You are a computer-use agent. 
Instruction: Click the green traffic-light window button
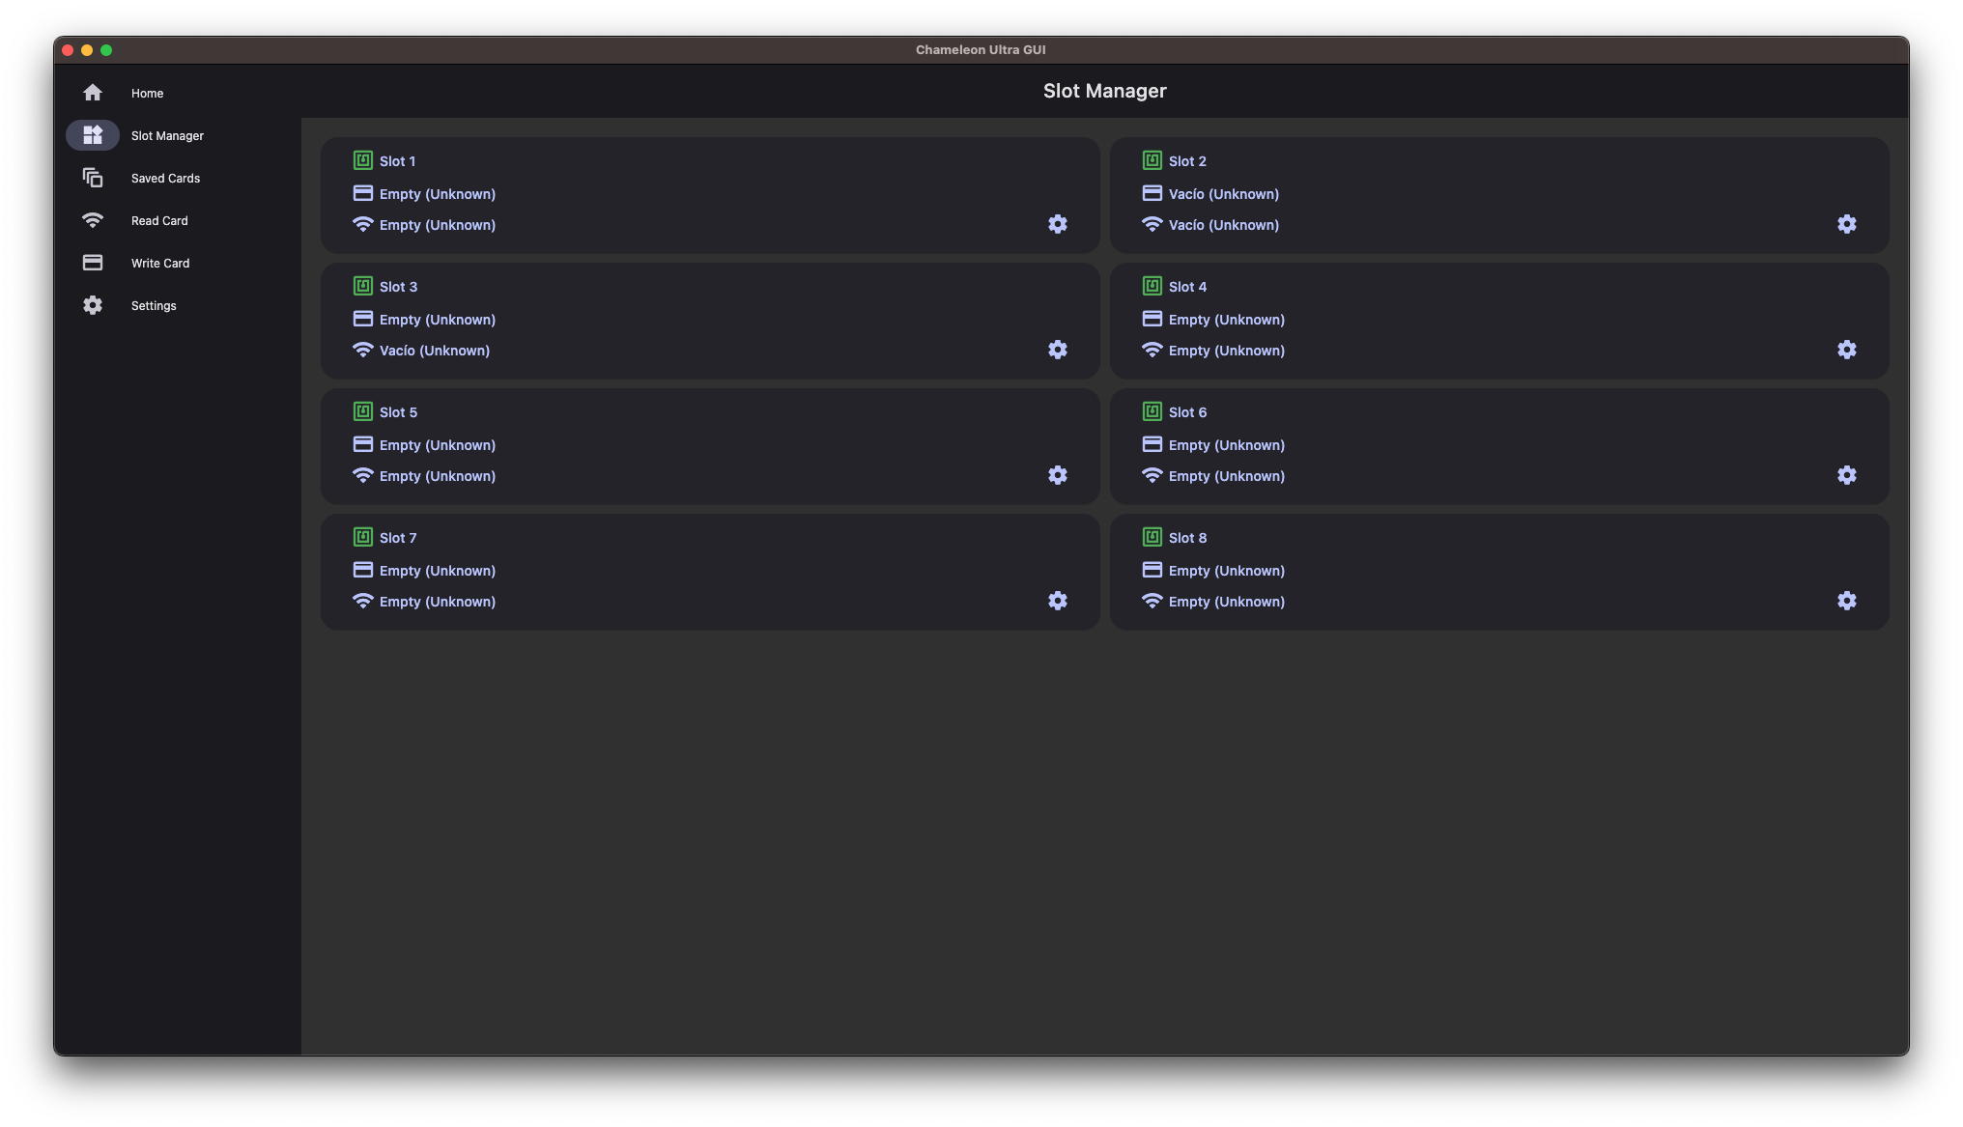(x=107, y=48)
